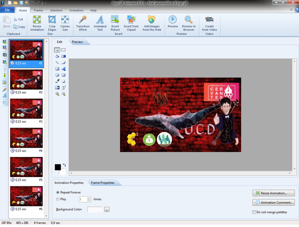Click the canvas horizontal scrollbar right arrow
Screen dimensions: 299x227
(290, 173)
